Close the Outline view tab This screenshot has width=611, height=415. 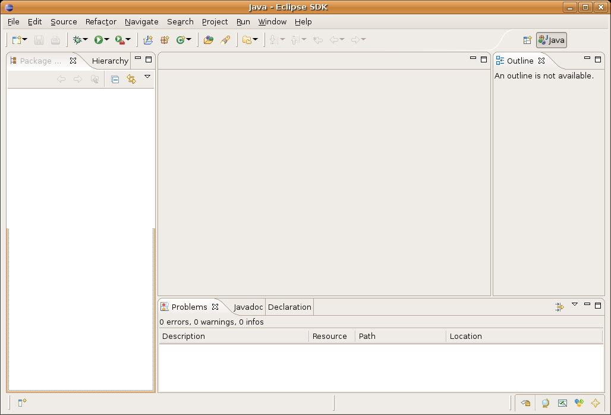[541, 61]
